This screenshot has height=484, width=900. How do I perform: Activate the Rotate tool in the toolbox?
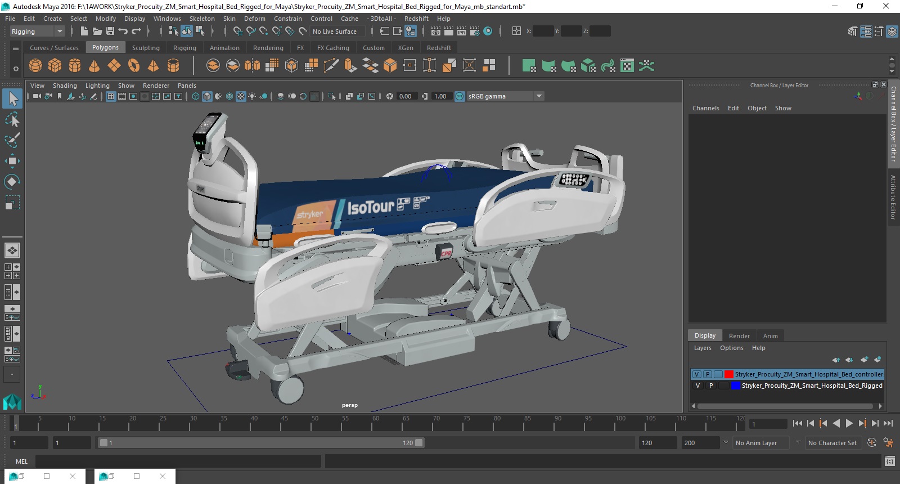[x=12, y=182]
